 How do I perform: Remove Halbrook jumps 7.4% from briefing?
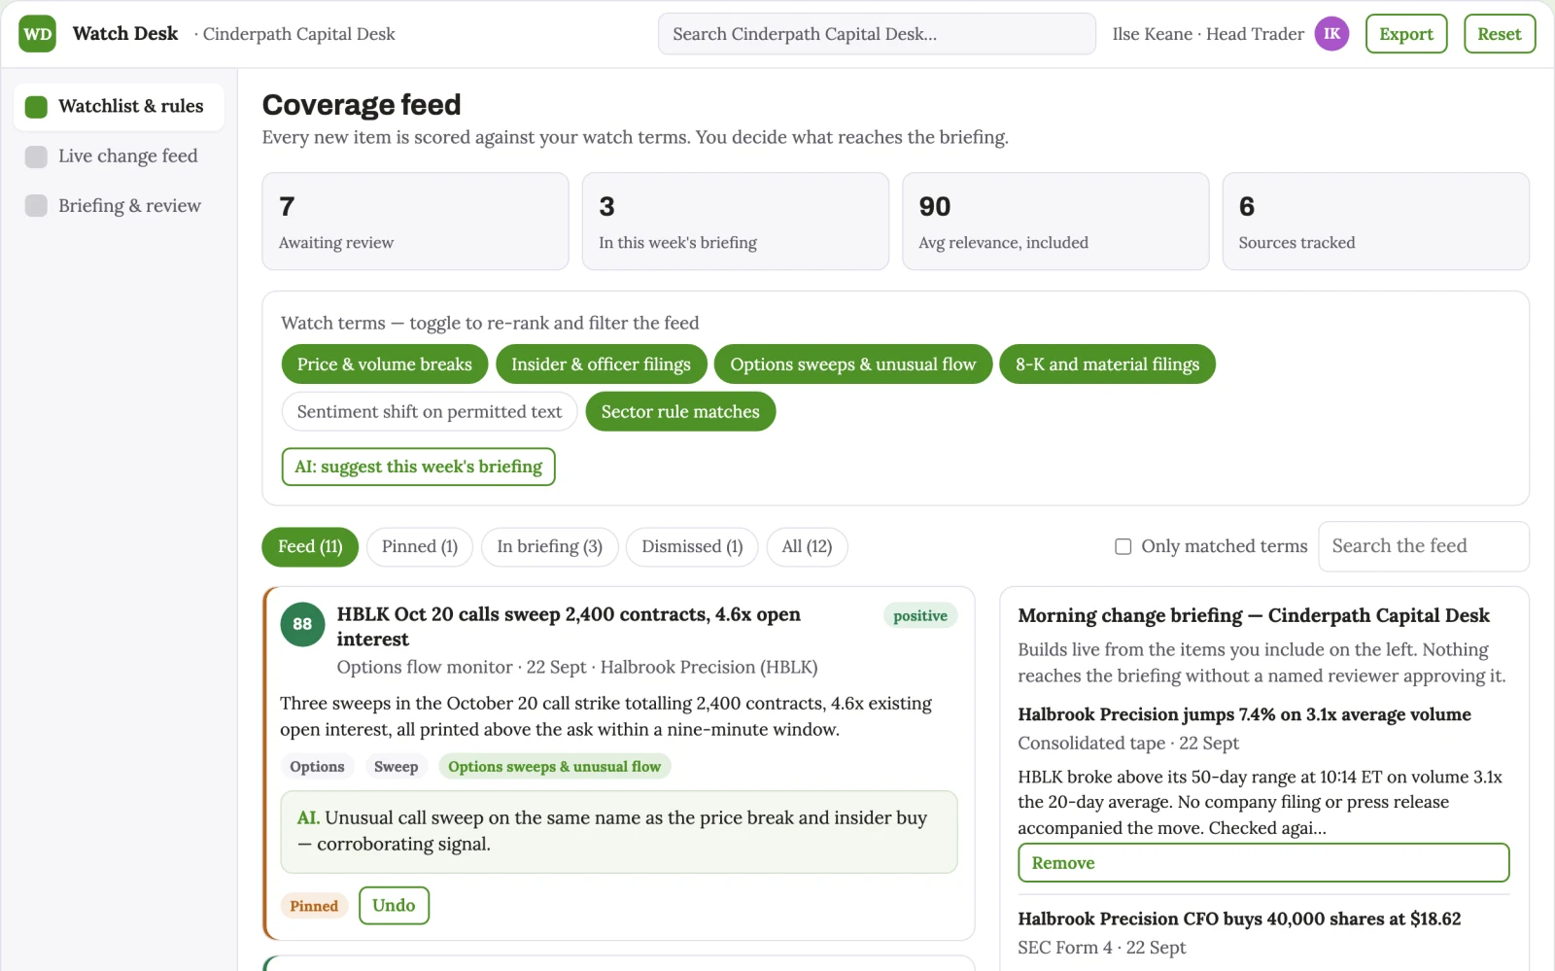pyautogui.click(x=1263, y=863)
